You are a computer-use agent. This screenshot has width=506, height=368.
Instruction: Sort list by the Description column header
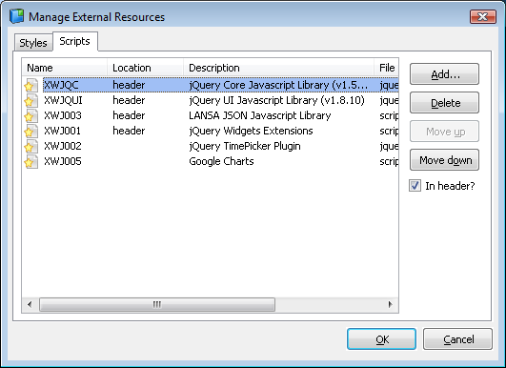[278, 68]
